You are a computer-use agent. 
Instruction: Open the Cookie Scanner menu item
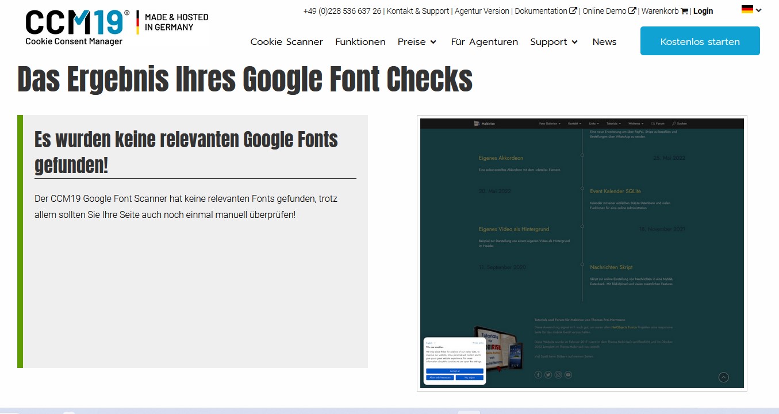click(x=286, y=42)
